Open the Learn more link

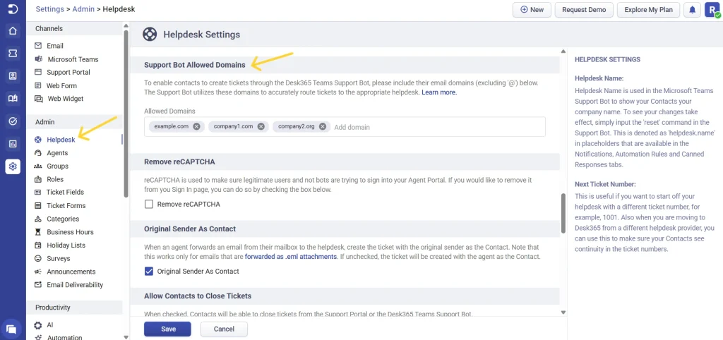click(439, 92)
